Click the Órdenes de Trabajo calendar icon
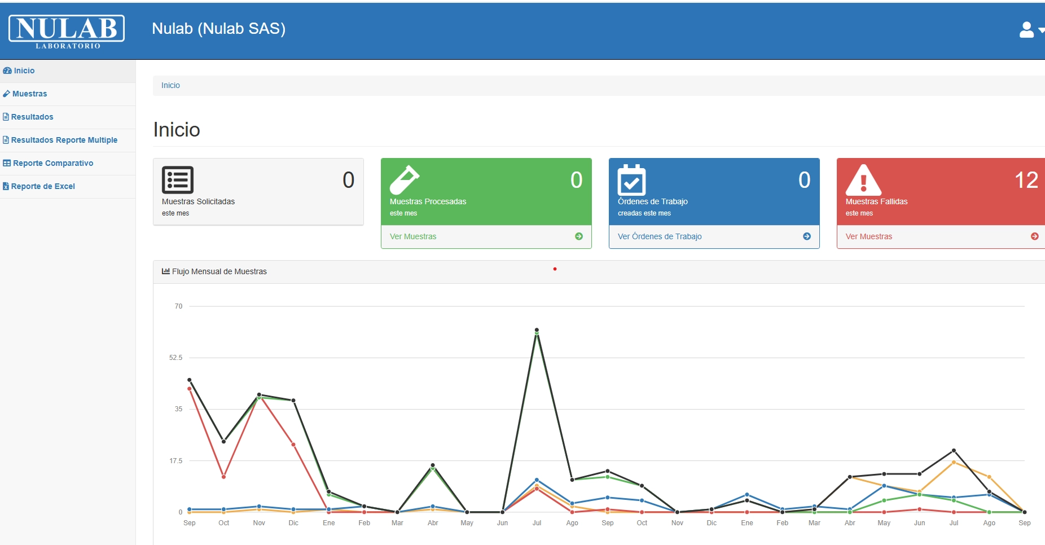1045x545 pixels. 631,180
